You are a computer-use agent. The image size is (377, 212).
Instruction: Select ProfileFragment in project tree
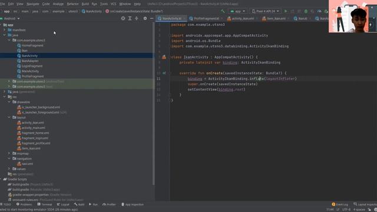(x=33, y=76)
